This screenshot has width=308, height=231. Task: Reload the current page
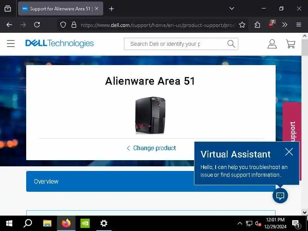[37, 25]
